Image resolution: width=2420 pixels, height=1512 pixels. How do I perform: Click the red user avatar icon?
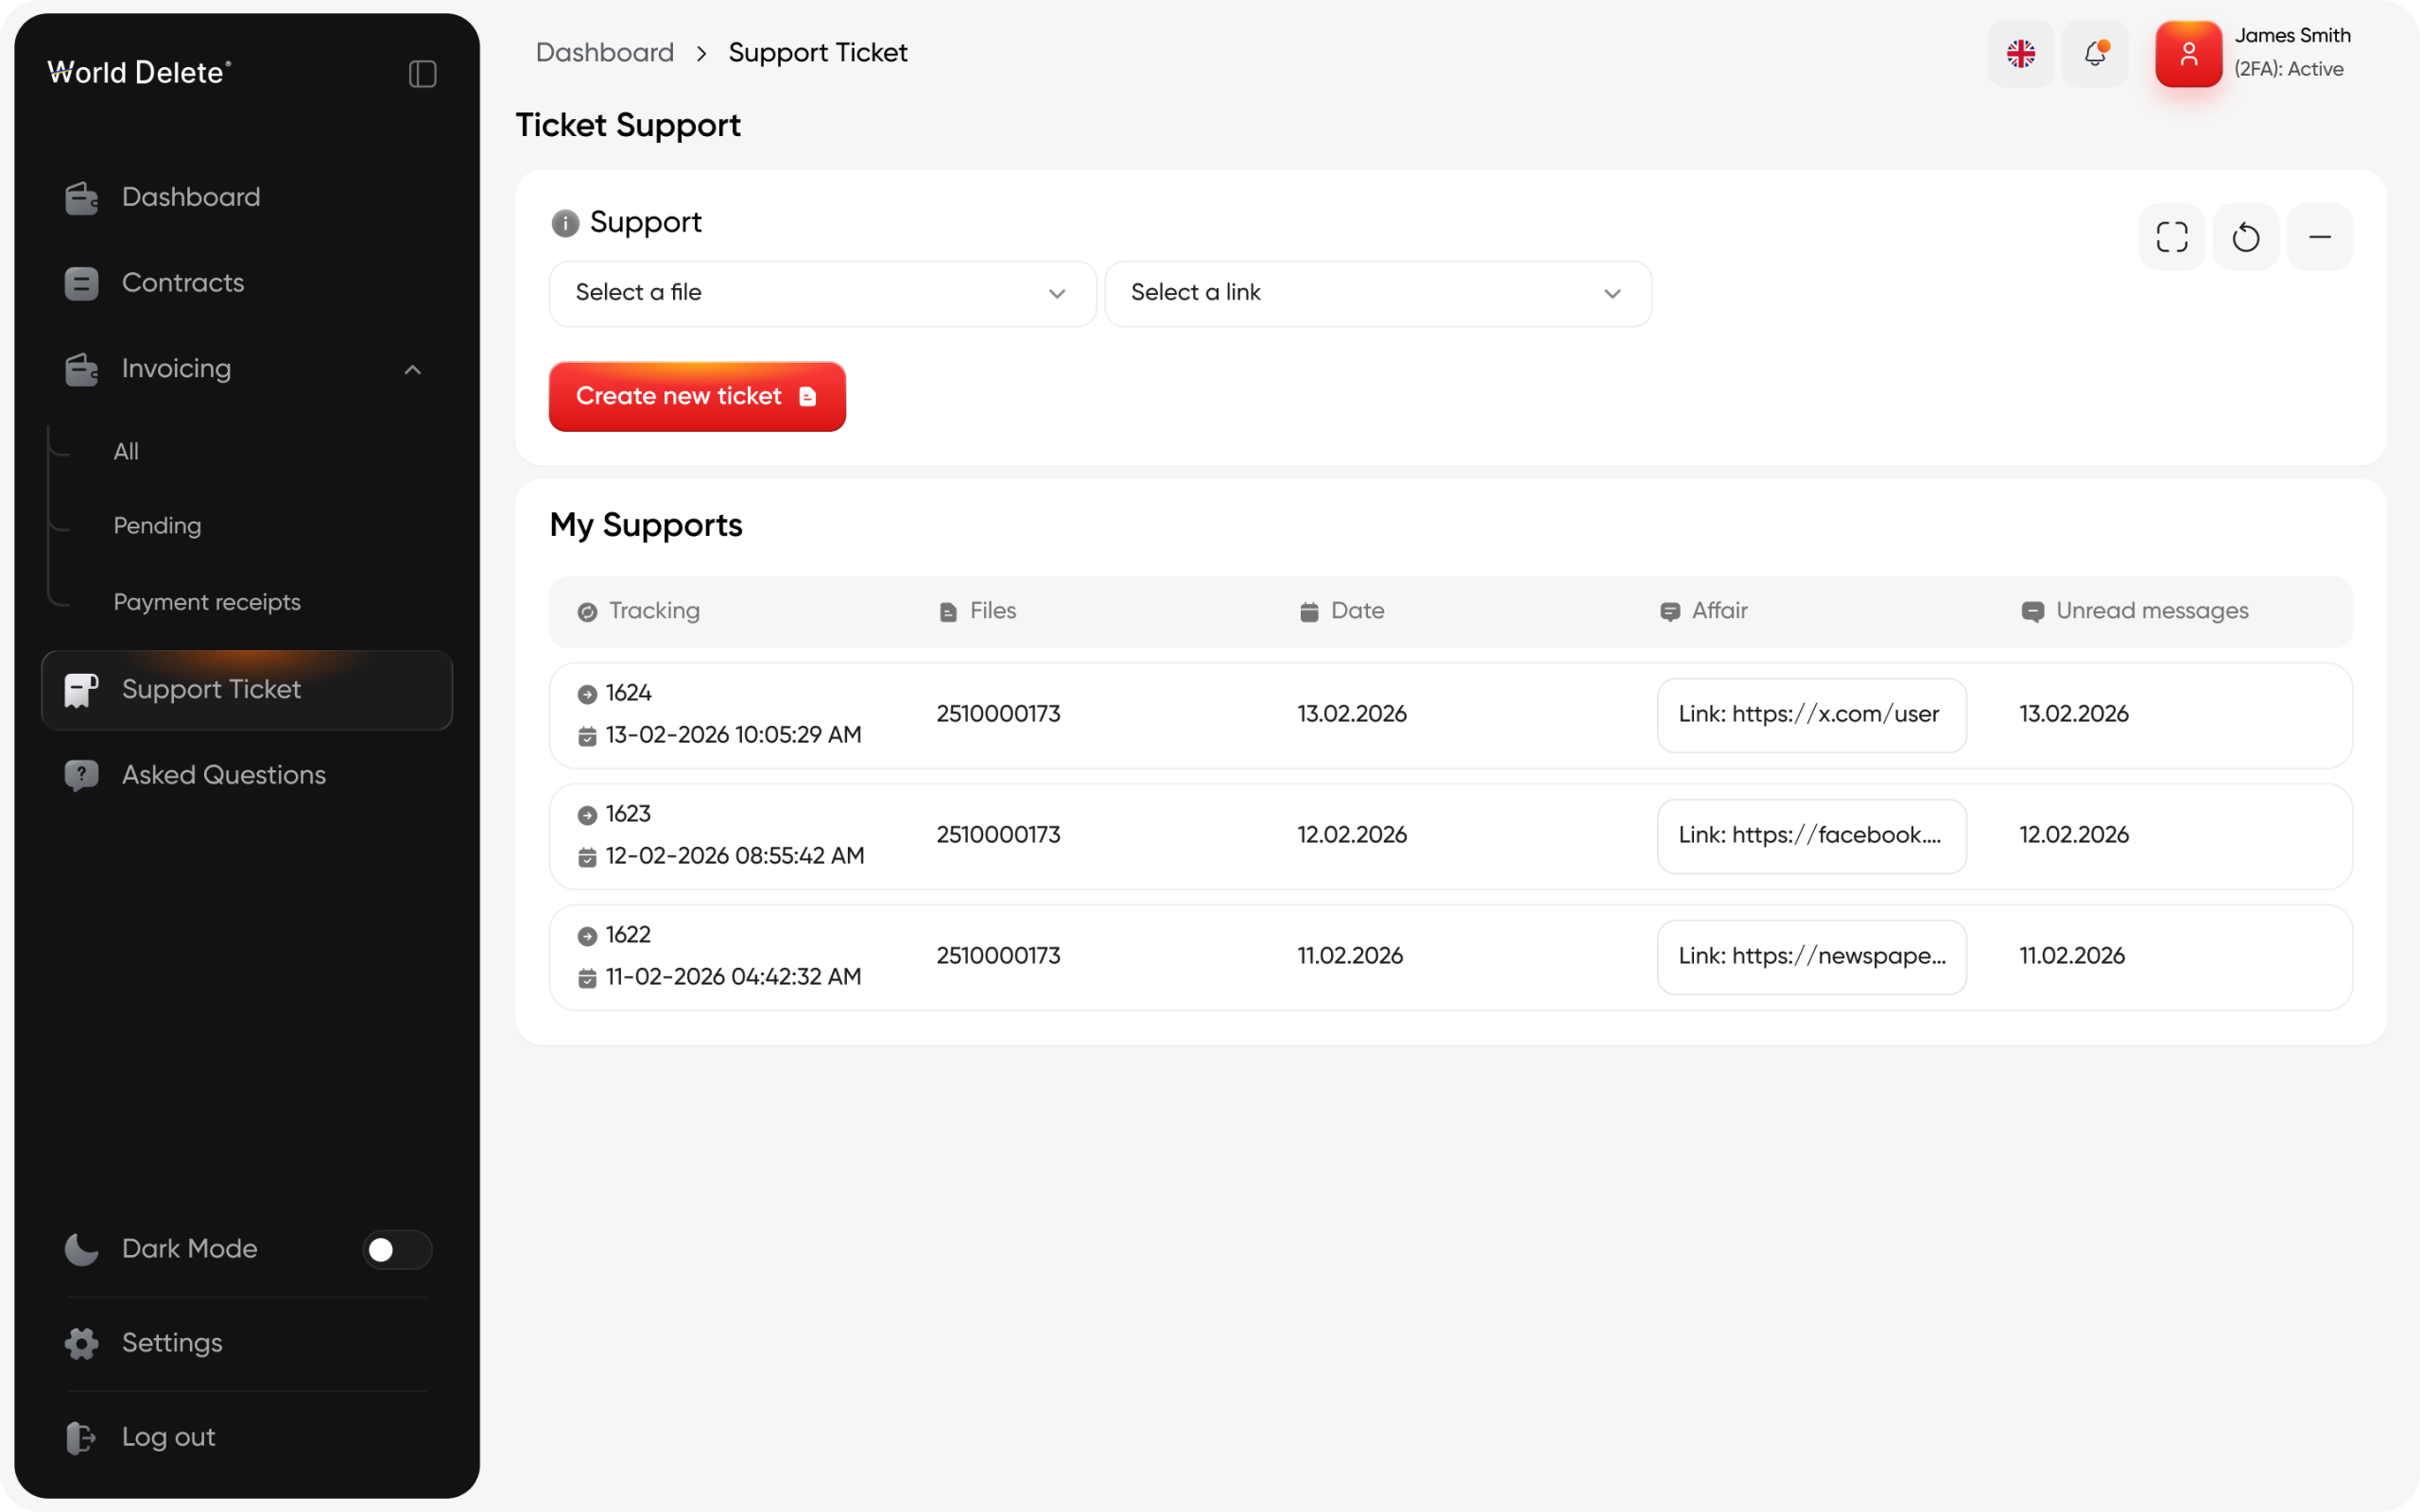click(2188, 53)
